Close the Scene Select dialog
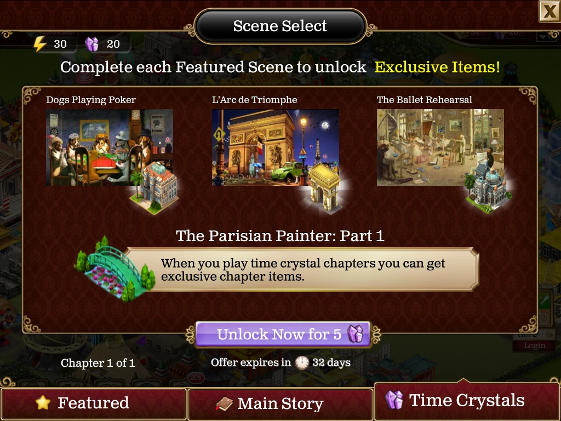This screenshot has height=421, width=561. point(549,12)
